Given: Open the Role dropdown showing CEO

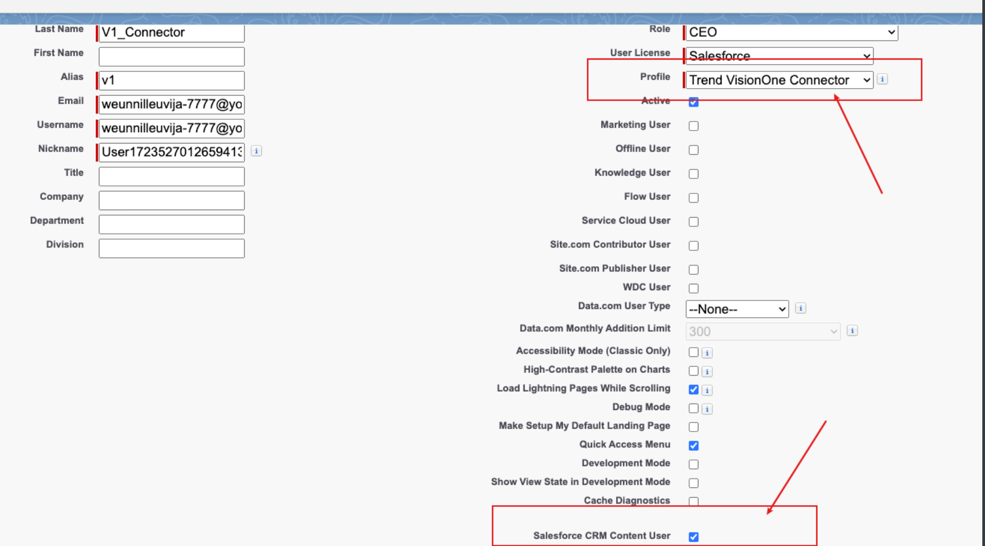Looking at the screenshot, I should (791, 32).
